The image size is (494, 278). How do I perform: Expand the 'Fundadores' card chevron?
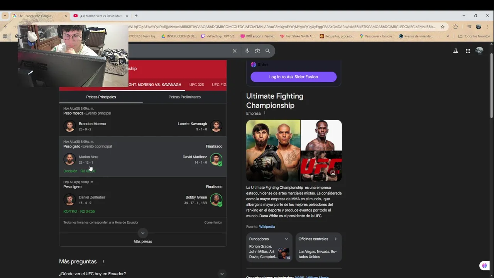[286, 239]
